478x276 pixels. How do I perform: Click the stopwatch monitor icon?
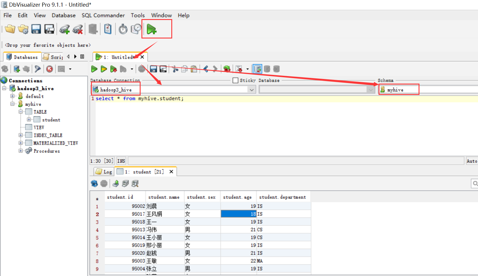(x=123, y=29)
